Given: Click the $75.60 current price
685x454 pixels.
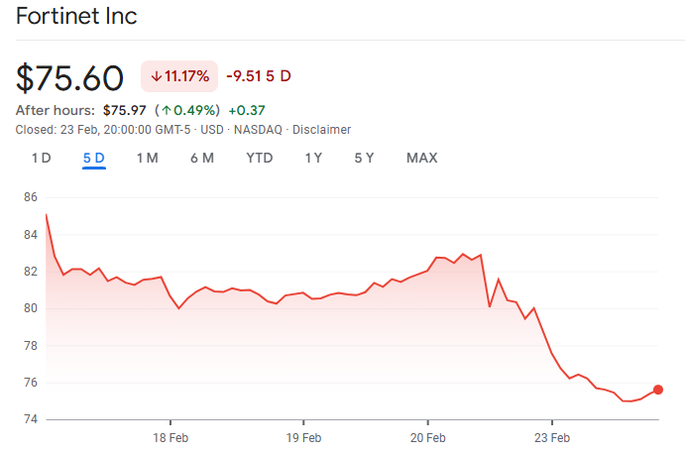Looking at the screenshot, I should click(70, 77).
